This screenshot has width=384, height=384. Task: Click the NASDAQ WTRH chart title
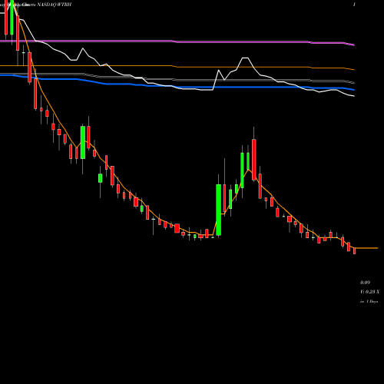[x=55, y=5]
